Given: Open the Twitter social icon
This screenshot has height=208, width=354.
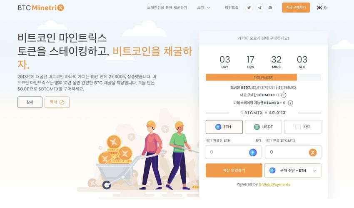Looking at the screenshot, I should coord(249,8).
